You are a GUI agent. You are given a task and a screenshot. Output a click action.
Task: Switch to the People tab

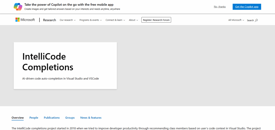(34, 118)
